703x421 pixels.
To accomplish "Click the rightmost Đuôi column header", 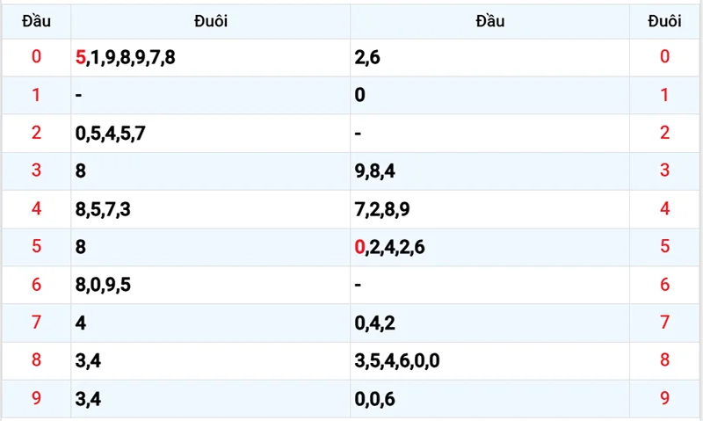I will pyautogui.click(x=664, y=23).
